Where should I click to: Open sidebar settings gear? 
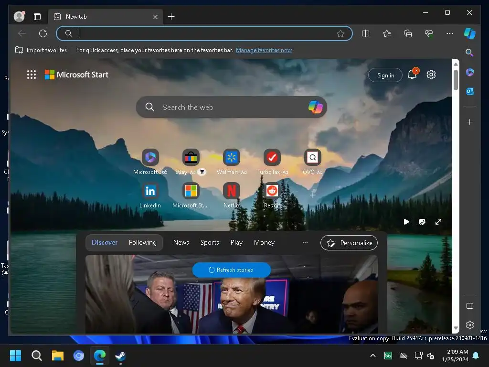coord(470,325)
